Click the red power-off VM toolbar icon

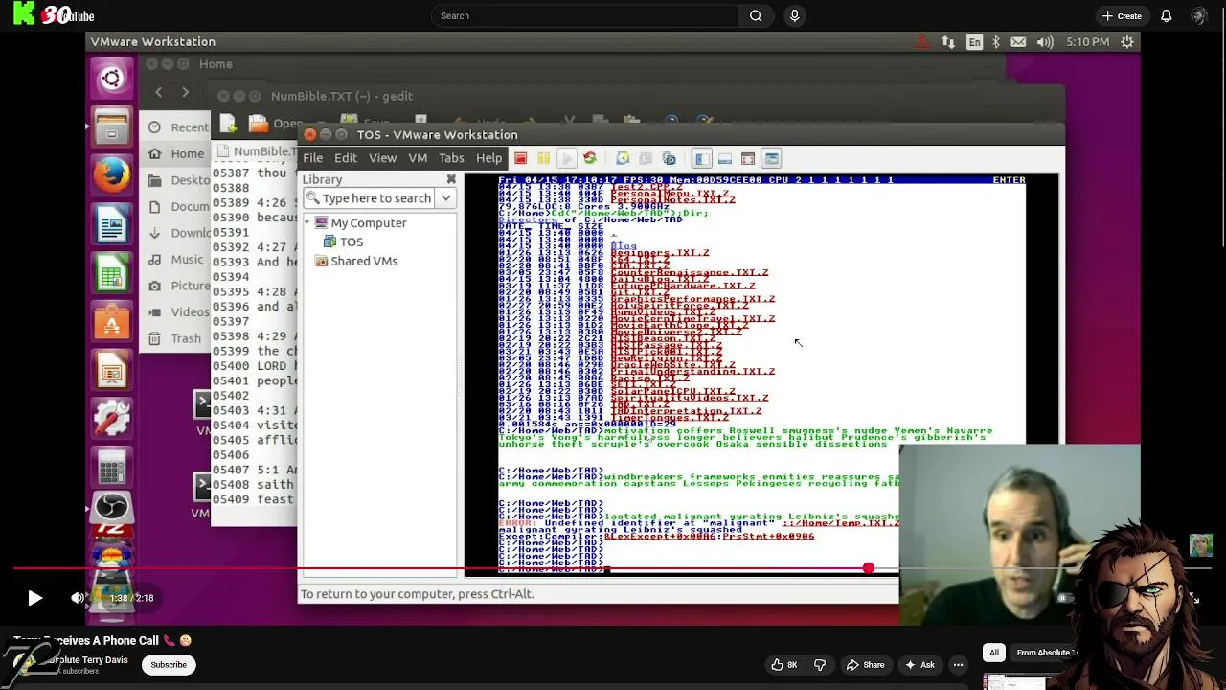coord(520,158)
